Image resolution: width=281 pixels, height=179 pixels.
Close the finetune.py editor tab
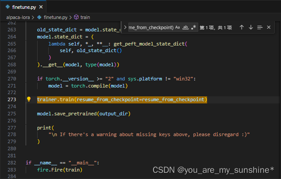(41, 7)
